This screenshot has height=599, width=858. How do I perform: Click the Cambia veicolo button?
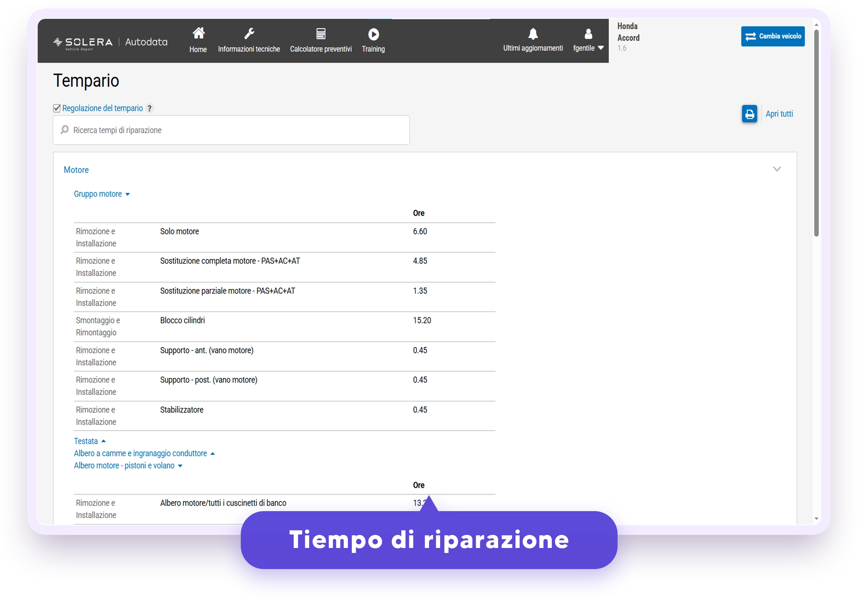click(773, 36)
